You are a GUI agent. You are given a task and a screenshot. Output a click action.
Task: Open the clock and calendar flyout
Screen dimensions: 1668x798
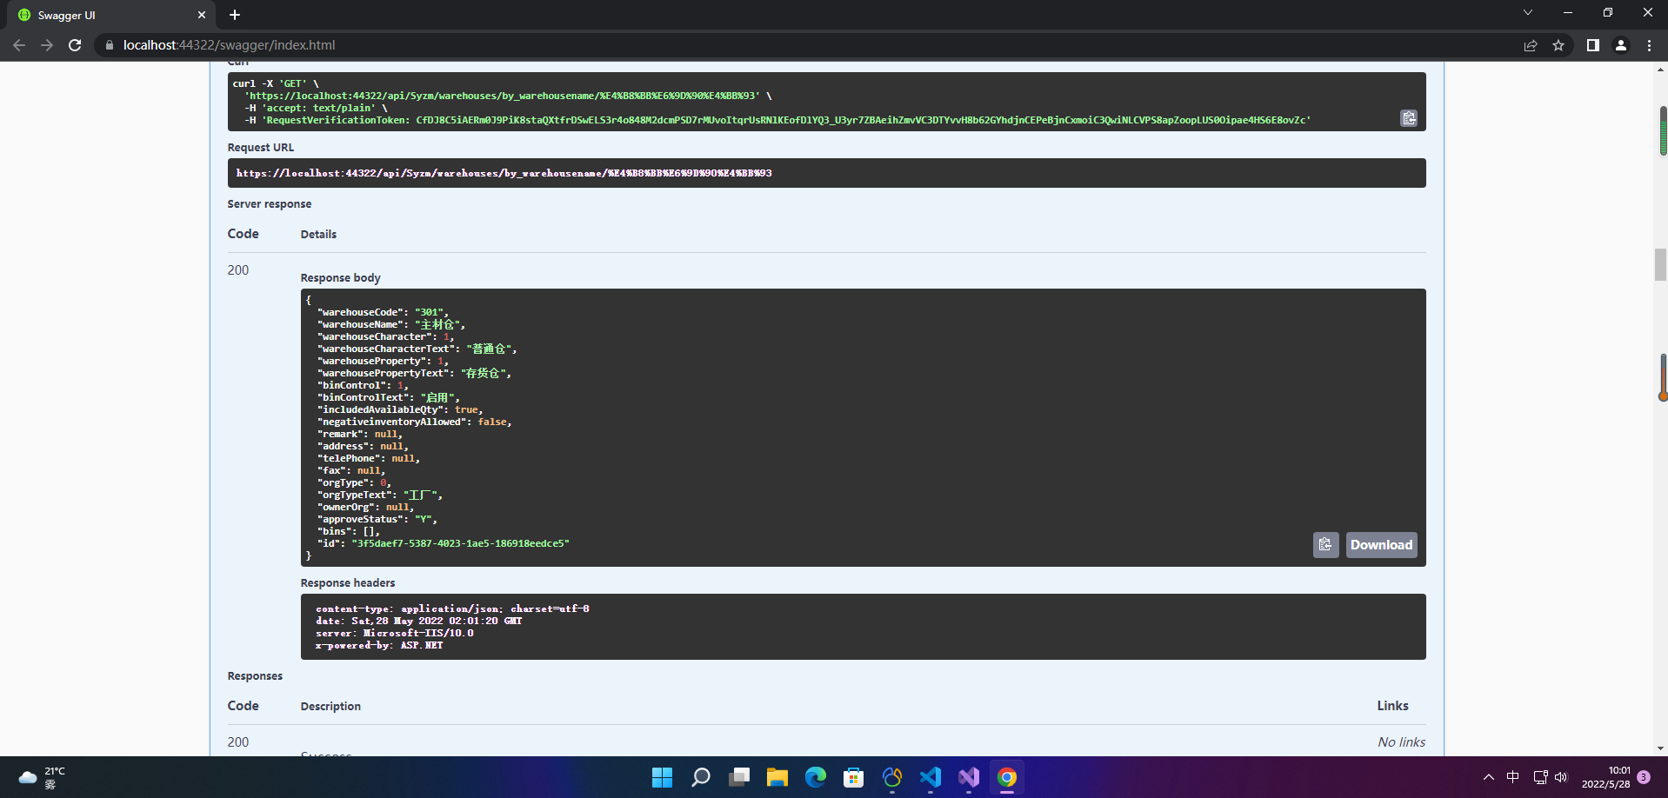coord(1606,777)
